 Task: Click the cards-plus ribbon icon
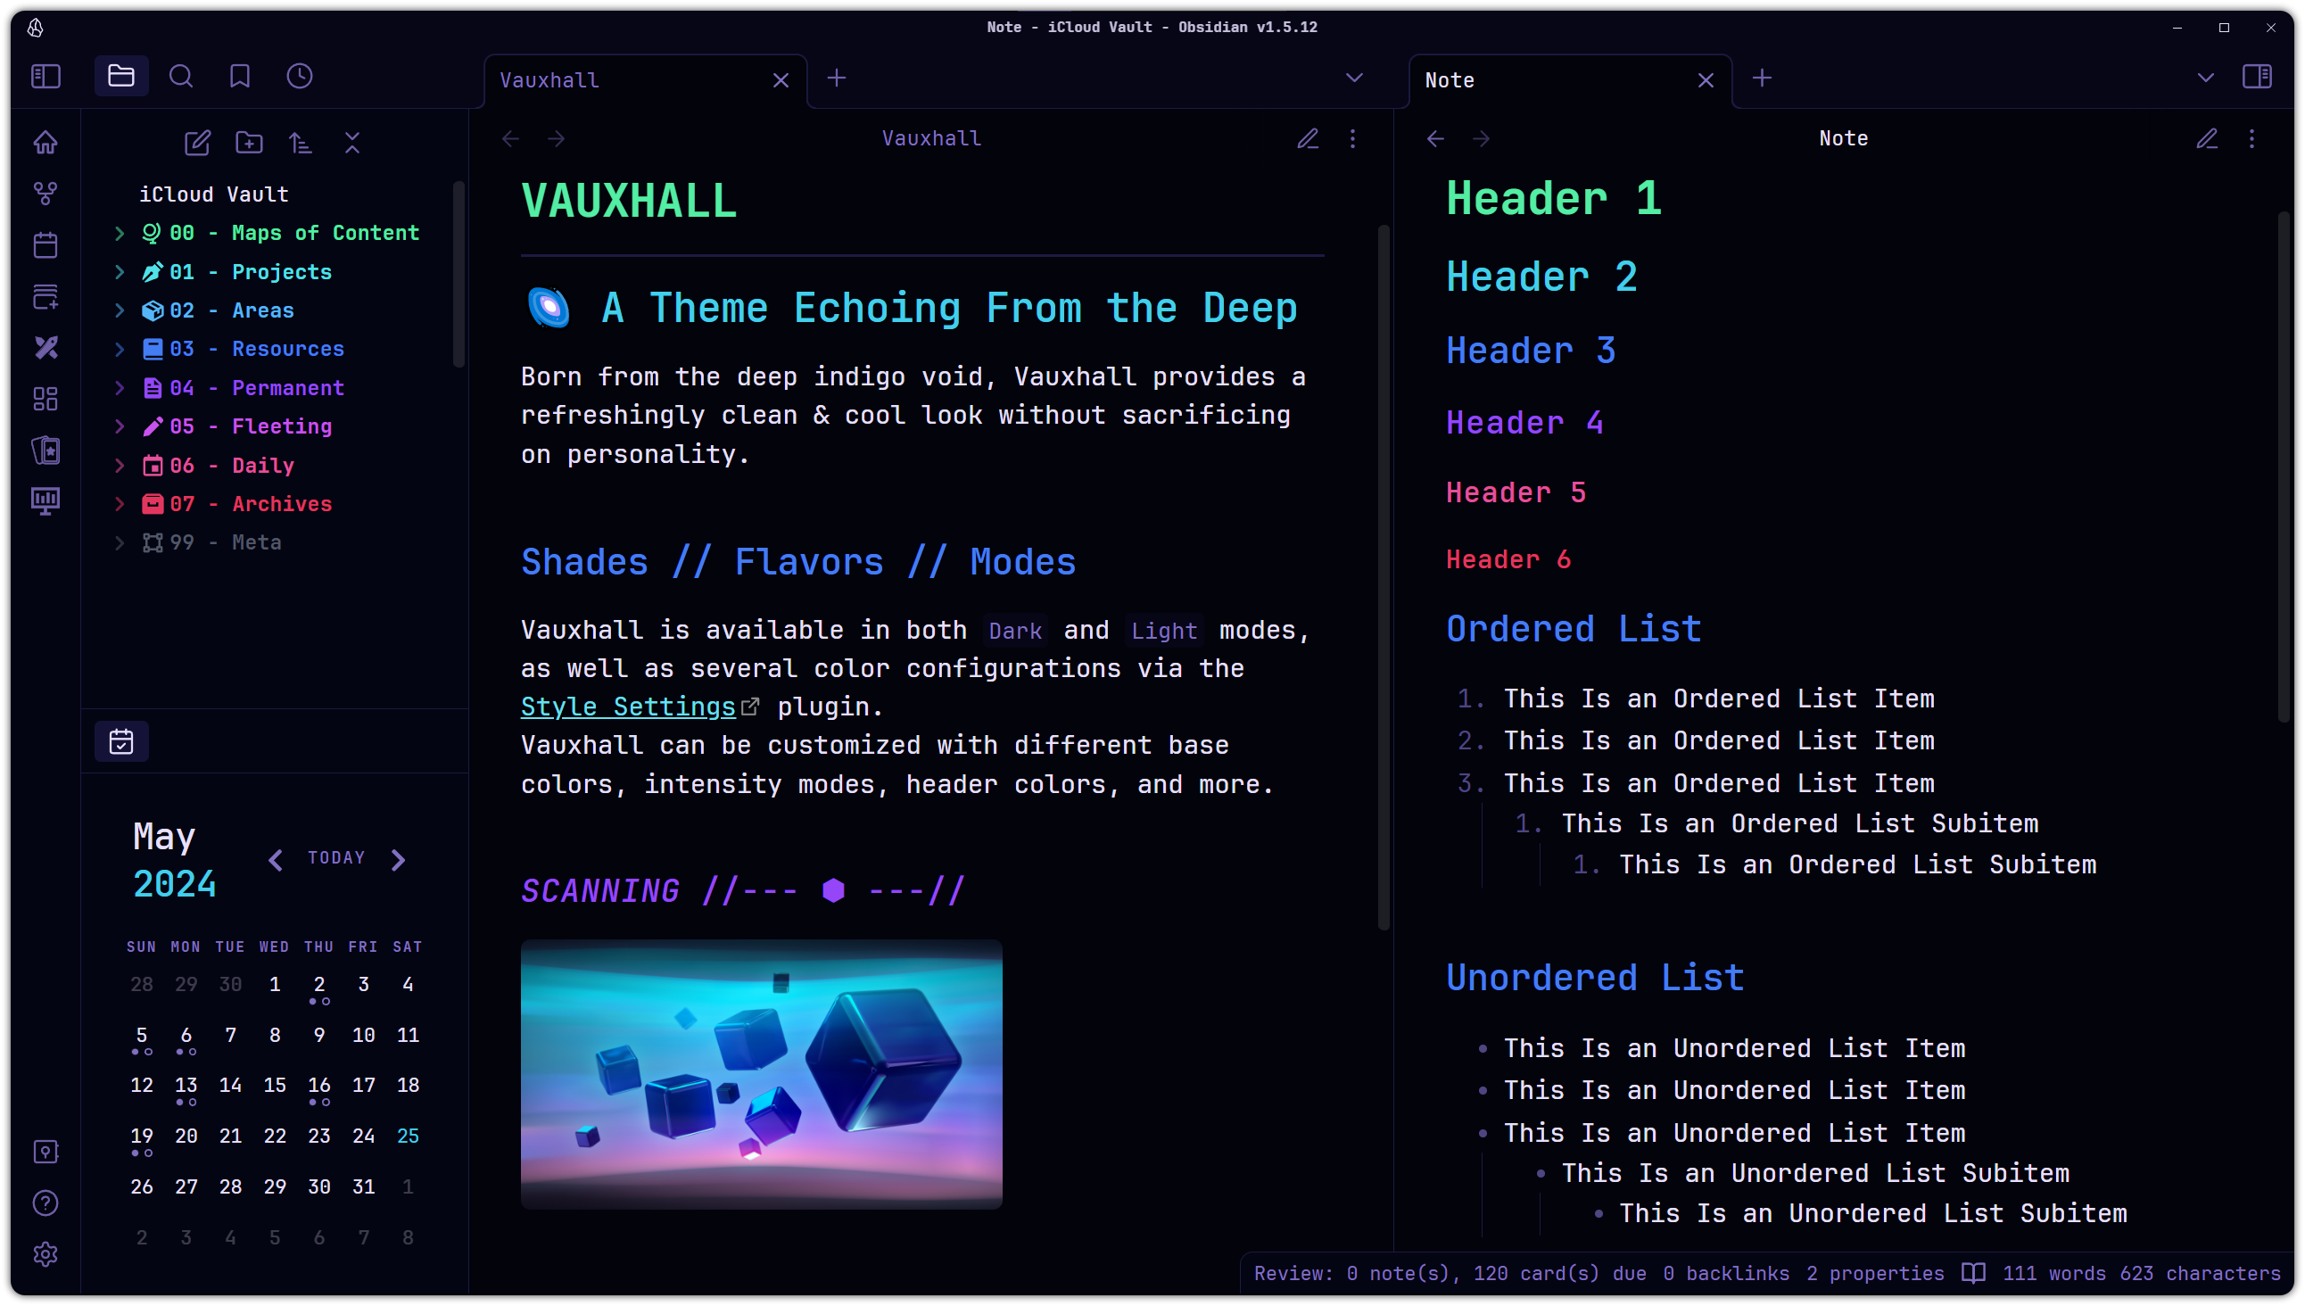click(x=45, y=296)
